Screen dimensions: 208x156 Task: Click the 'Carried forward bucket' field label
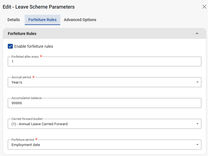(x=27, y=119)
